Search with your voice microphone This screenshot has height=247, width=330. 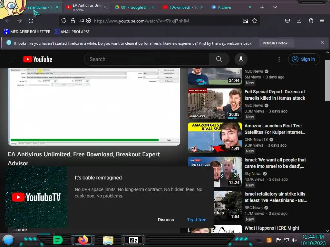(x=241, y=59)
